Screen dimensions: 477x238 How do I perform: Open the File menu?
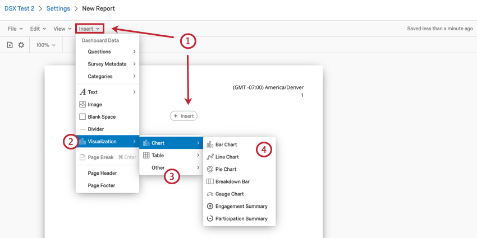click(15, 29)
